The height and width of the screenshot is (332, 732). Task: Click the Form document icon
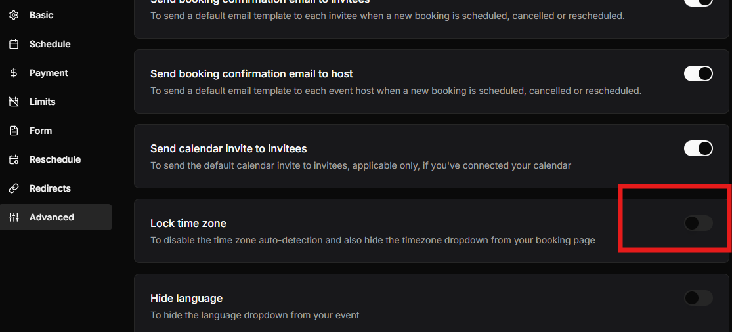14,131
